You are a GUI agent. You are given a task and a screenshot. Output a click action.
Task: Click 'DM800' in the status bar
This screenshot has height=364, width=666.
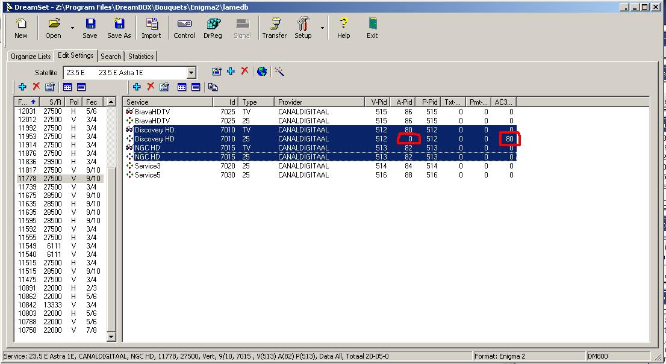pos(597,356)
